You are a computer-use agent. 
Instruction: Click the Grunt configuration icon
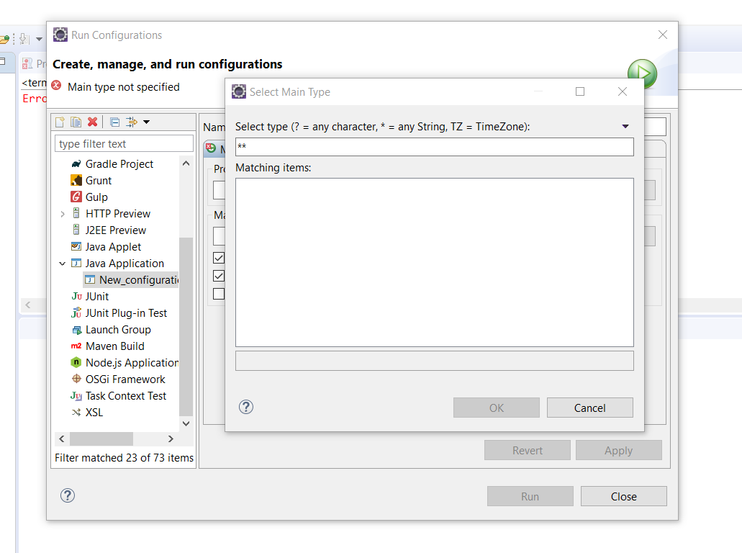[x=76, y=181]
